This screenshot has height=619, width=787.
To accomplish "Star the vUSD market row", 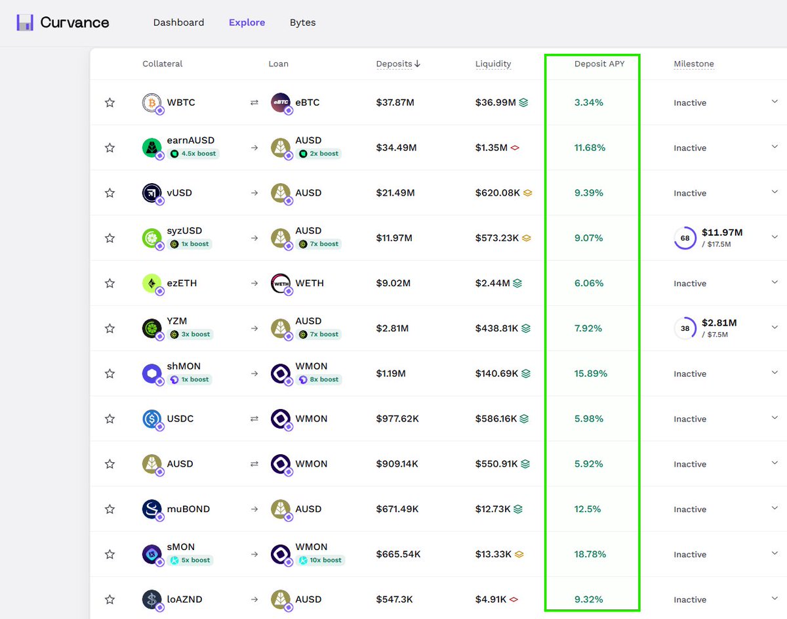I will pyautogui.click(x=110, y=193).
